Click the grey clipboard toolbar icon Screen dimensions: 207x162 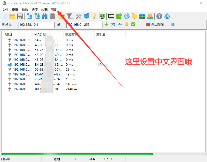pos(52,16)
